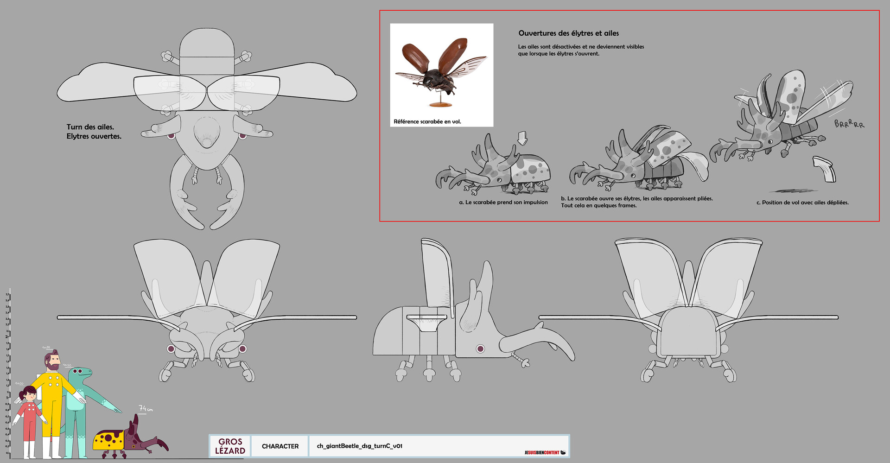890x463 pixels.
Task: Click the JESUISBIENCONTENT logo
Action: (x=545, y=452)
